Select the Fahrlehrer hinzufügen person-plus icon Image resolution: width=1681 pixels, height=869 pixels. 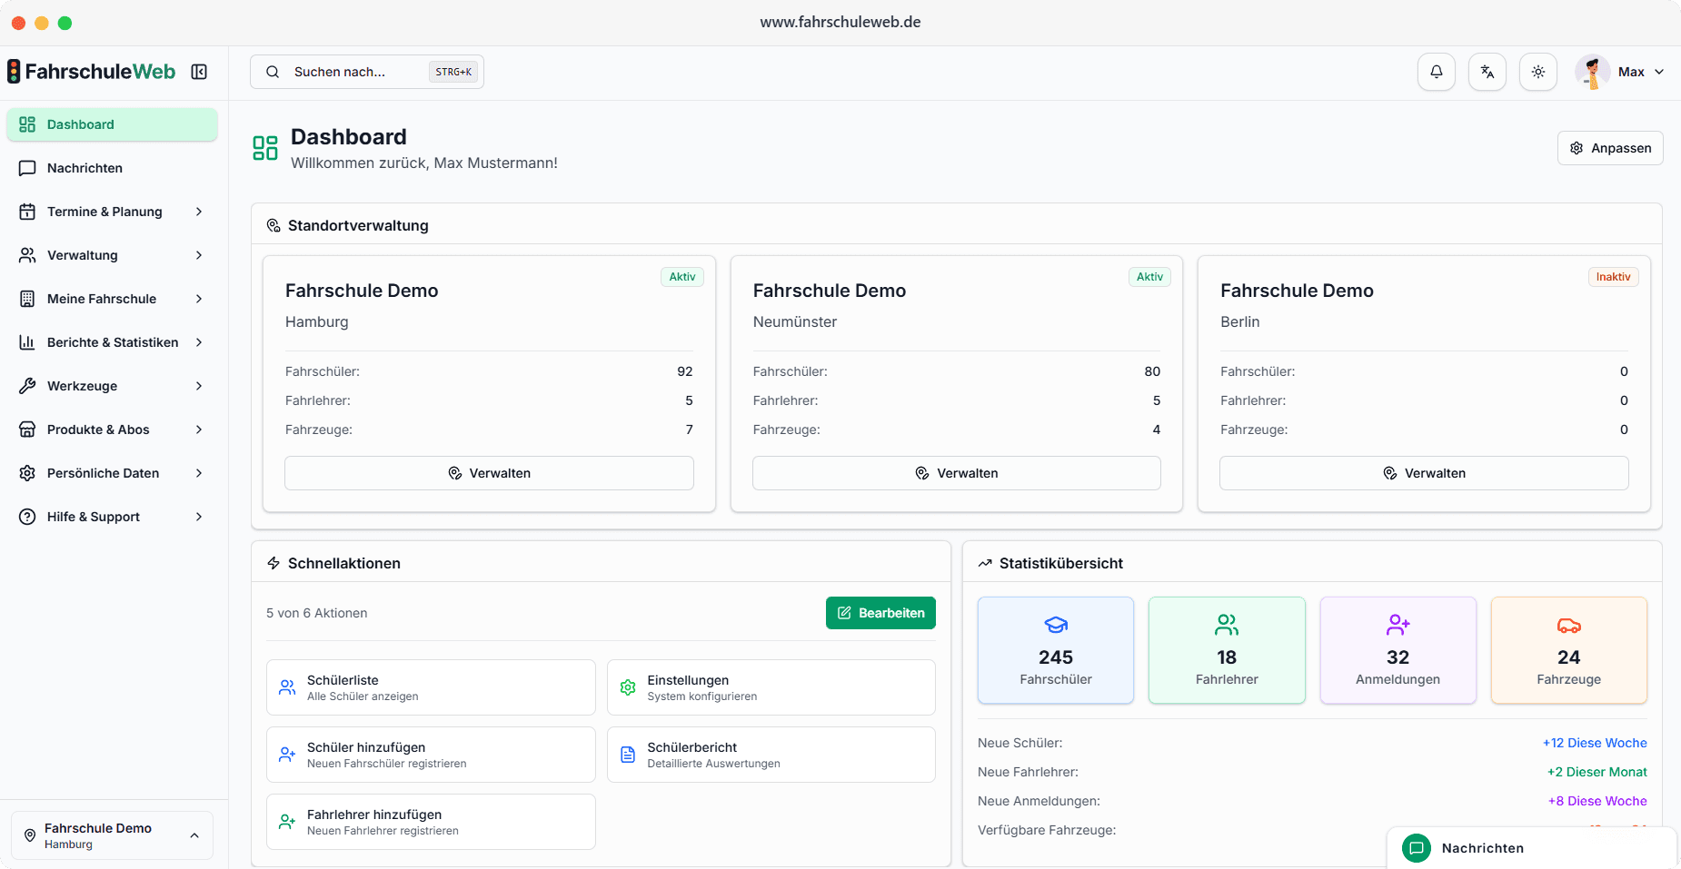pyautogui.click(x=288, y=821)
